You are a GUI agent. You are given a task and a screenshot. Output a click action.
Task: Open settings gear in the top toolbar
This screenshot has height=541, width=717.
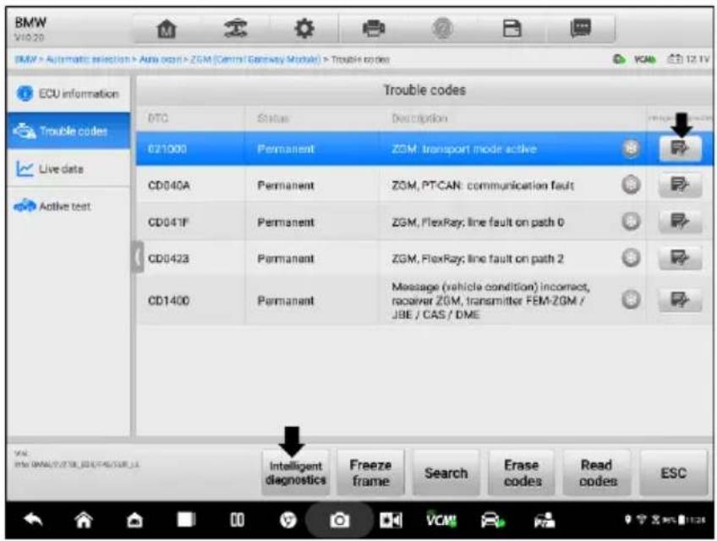click(304, 29)
